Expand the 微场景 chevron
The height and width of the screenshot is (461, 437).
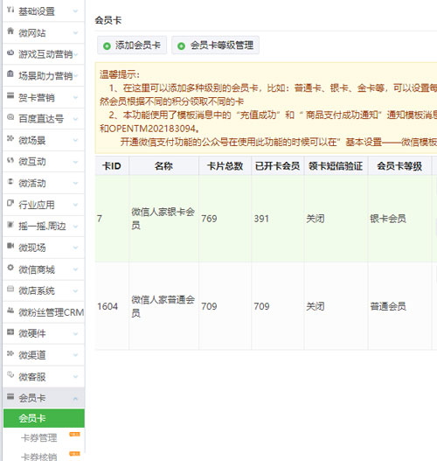[75, 140]
